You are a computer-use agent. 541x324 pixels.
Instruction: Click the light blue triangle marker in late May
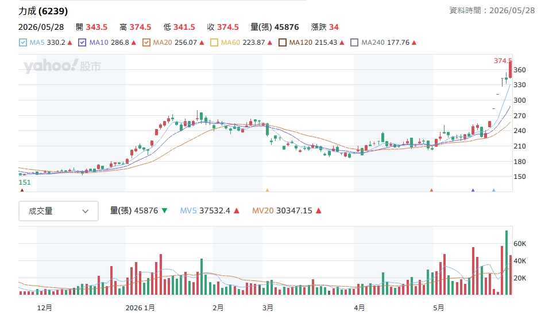(494, 190)
